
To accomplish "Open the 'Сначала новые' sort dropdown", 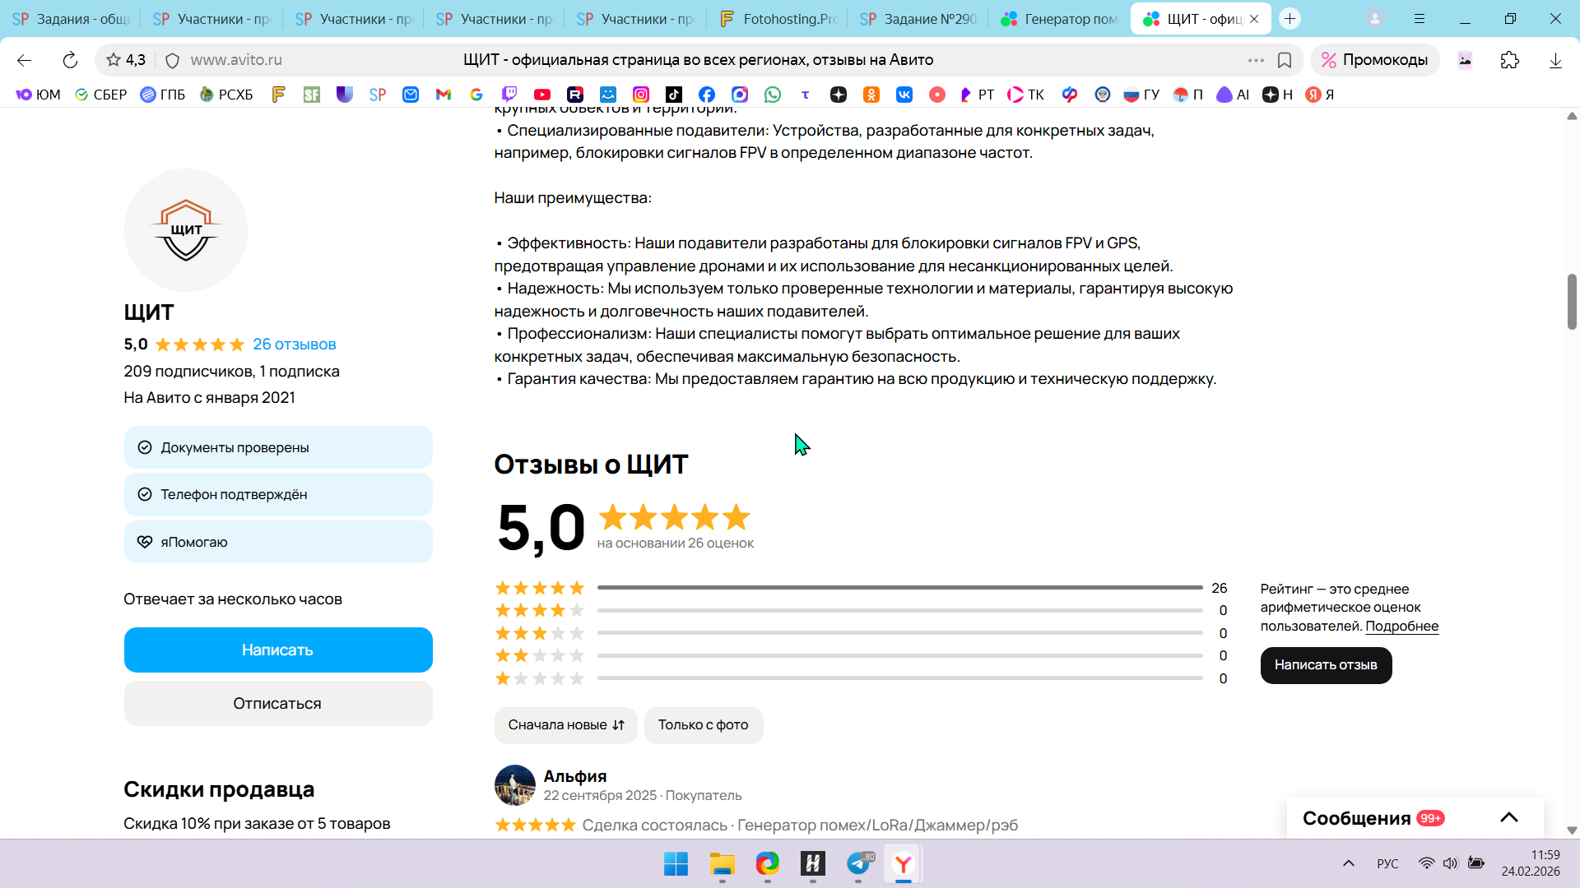I will pyautogui.click(x=565, y=725).
